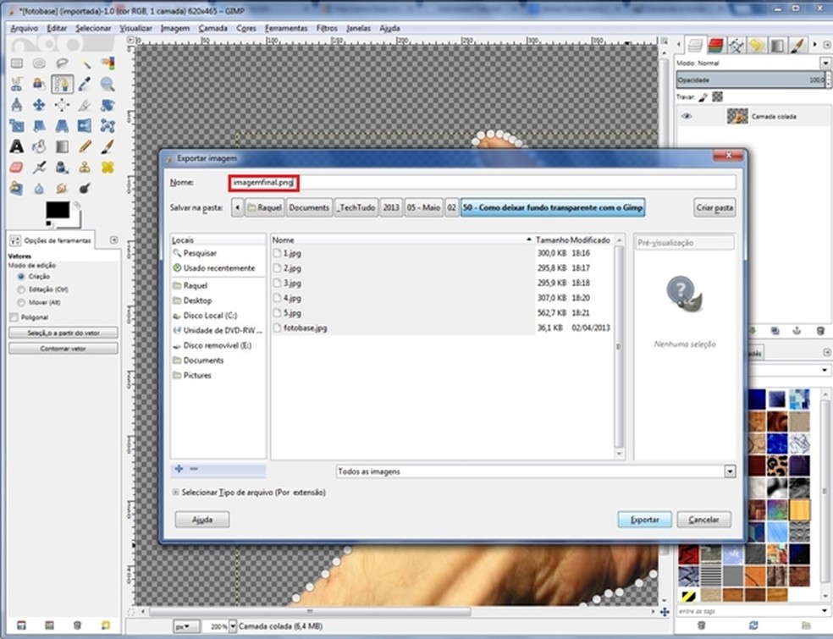833x639 pixels.
Task: Select the Zoom magnifier tool
Action: click(108, 84)
